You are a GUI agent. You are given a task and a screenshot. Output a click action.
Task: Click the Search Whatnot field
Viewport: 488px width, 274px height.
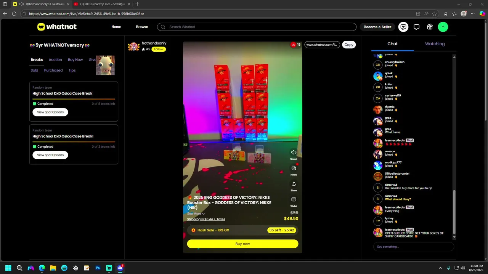click(257, 27)
